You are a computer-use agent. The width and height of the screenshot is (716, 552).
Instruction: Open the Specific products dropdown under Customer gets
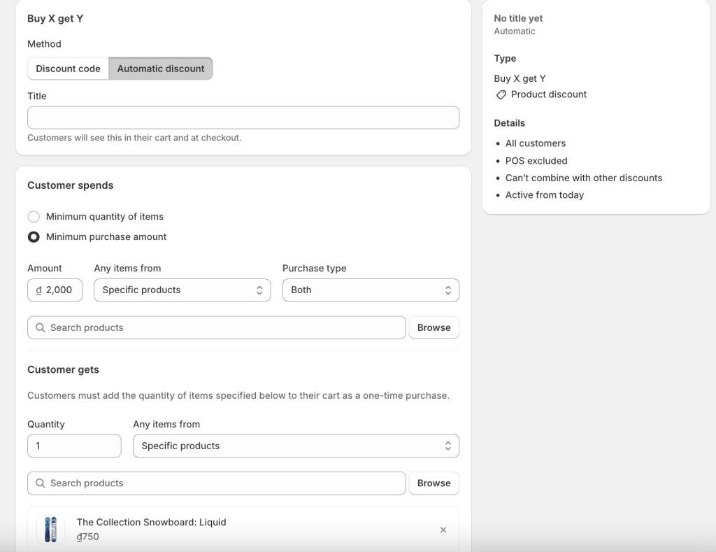click(x=296, y=446)
